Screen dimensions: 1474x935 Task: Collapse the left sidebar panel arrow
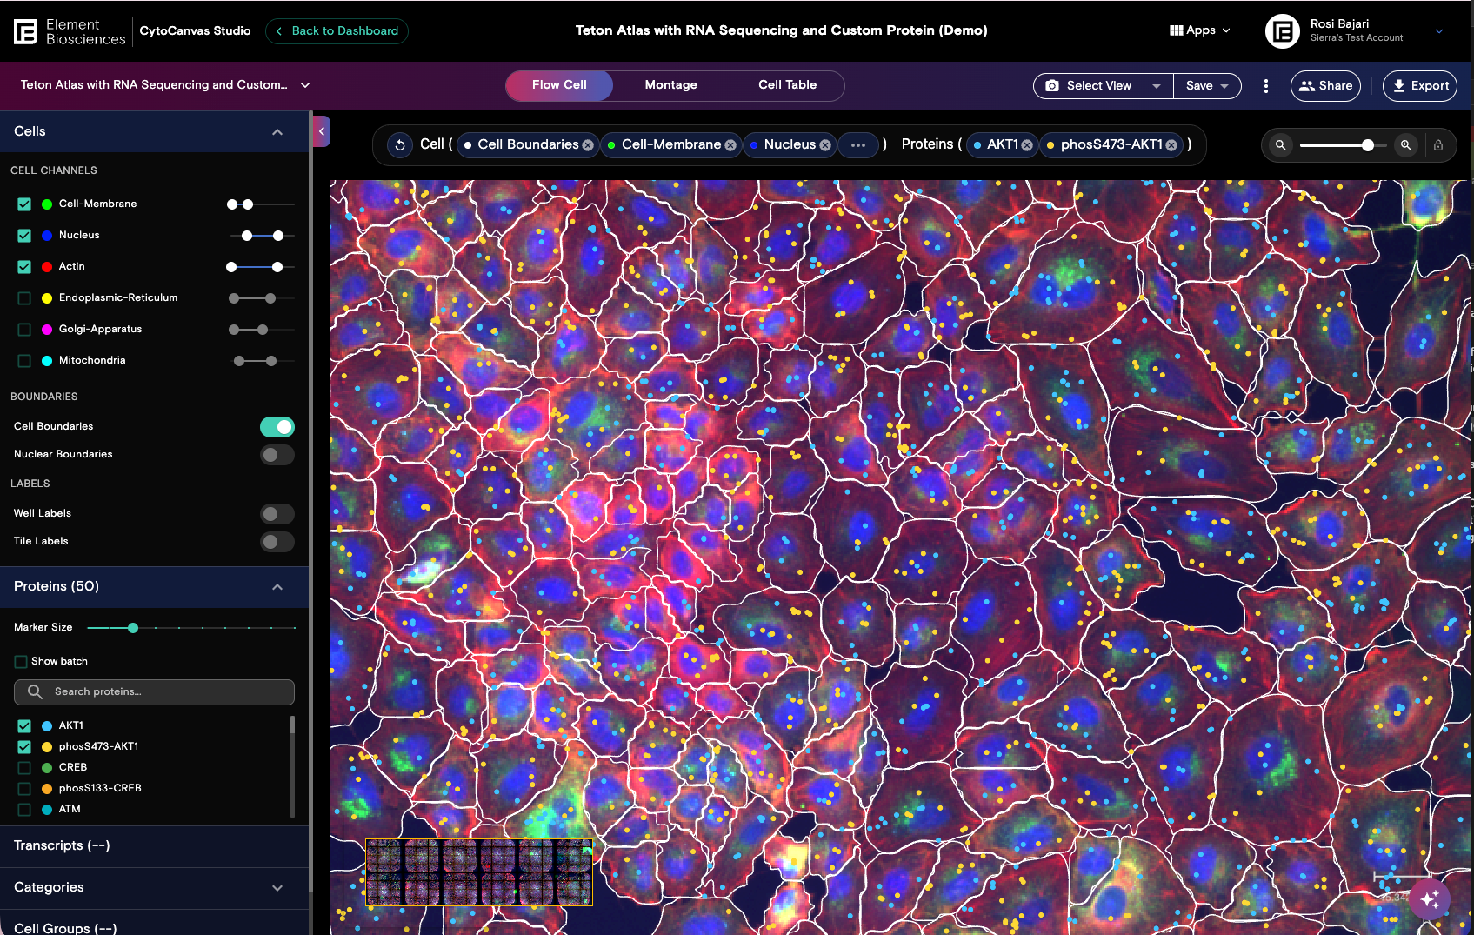(x=321, y=131)
